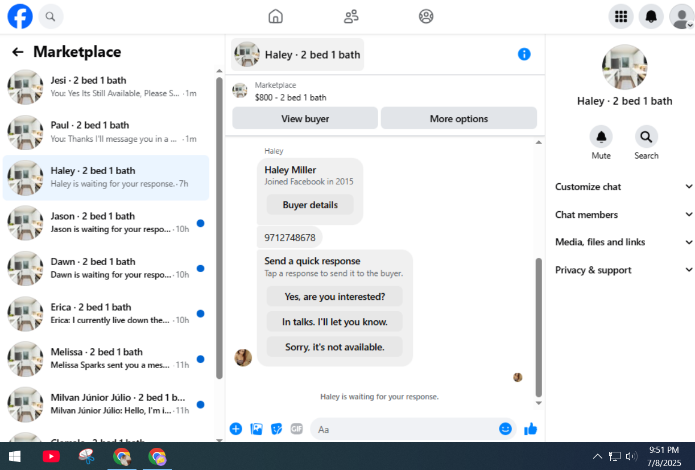Click the small seen-by avatar indicator

(x=518, y=377)
